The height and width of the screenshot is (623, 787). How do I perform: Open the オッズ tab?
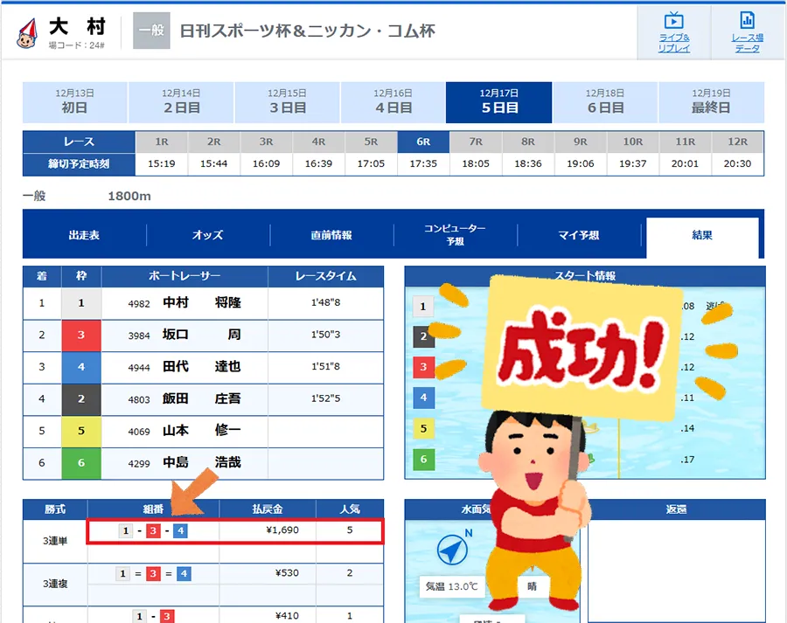(x=207, y=235)
